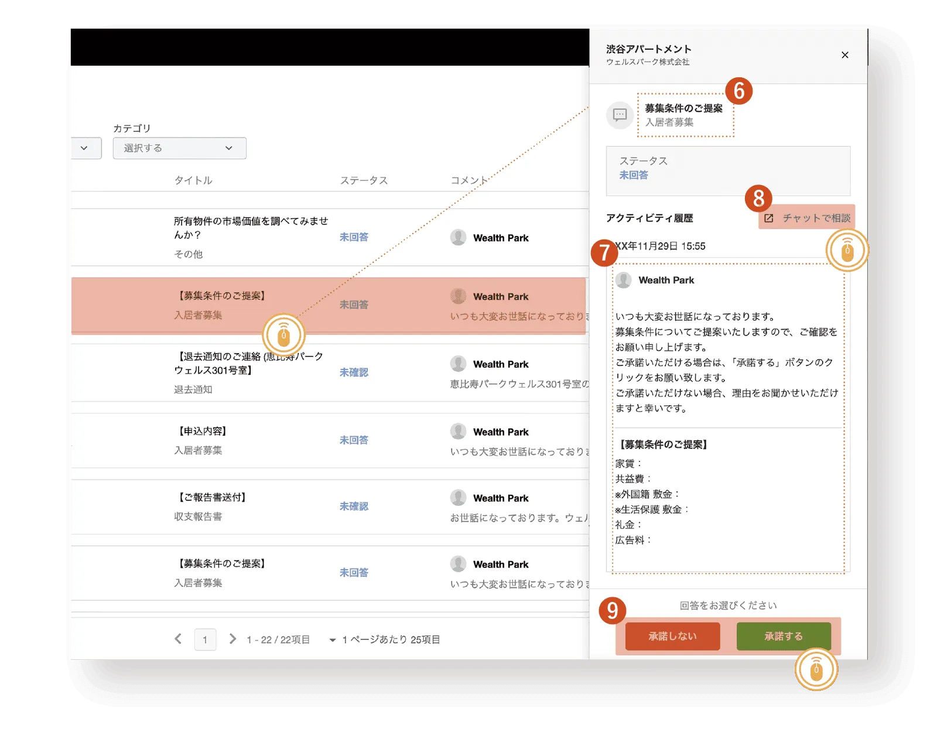Click the 1 - 22 / 22項目 item count
This screenshot has height=729, width=937.
point(278,639)
